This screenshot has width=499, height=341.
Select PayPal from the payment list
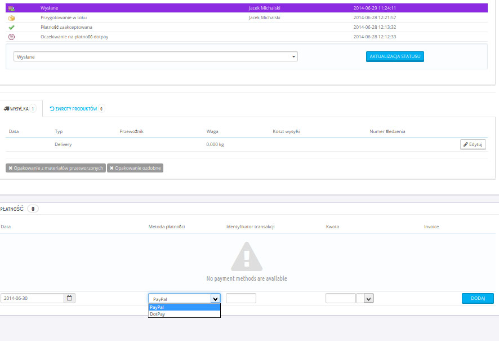pos(184,307)
